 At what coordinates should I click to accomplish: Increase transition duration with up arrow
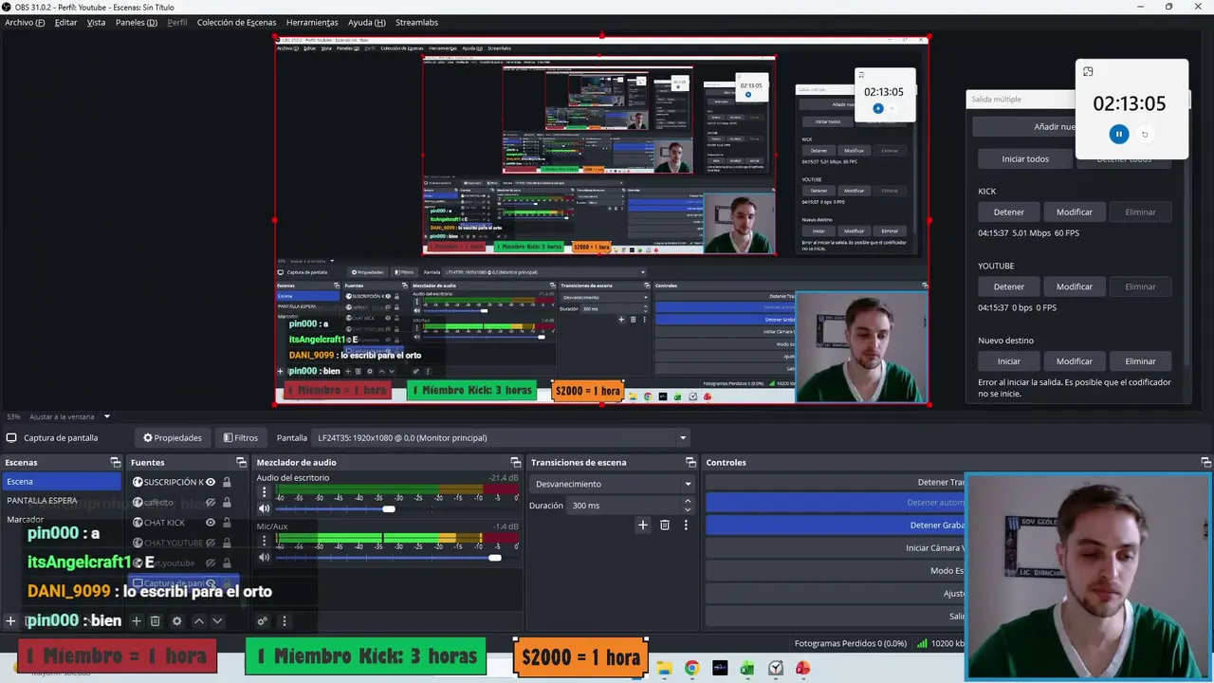690,502
